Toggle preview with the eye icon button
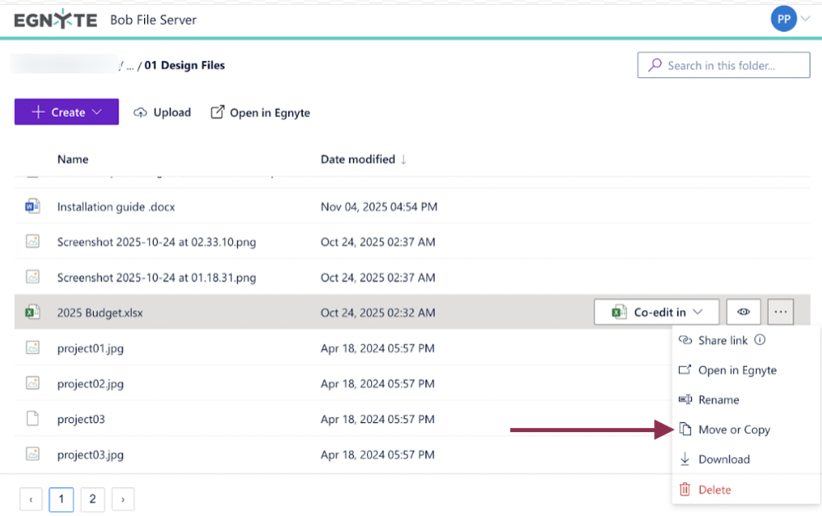This screenshot has width=822, height=516. (x=744, y=312)
